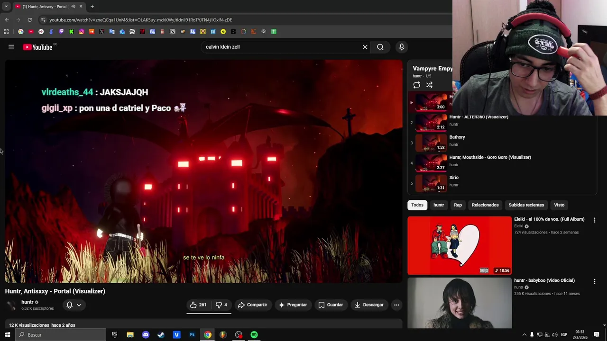Save the video with Guardar
Screen dimensions: 607x341
(x=331, y=305)
